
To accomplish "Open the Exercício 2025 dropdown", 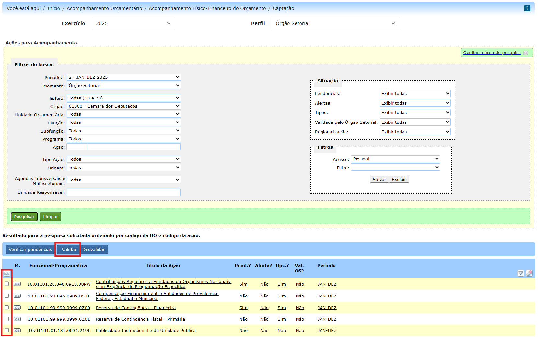I will pyautogui.click(x=133, y=23).
